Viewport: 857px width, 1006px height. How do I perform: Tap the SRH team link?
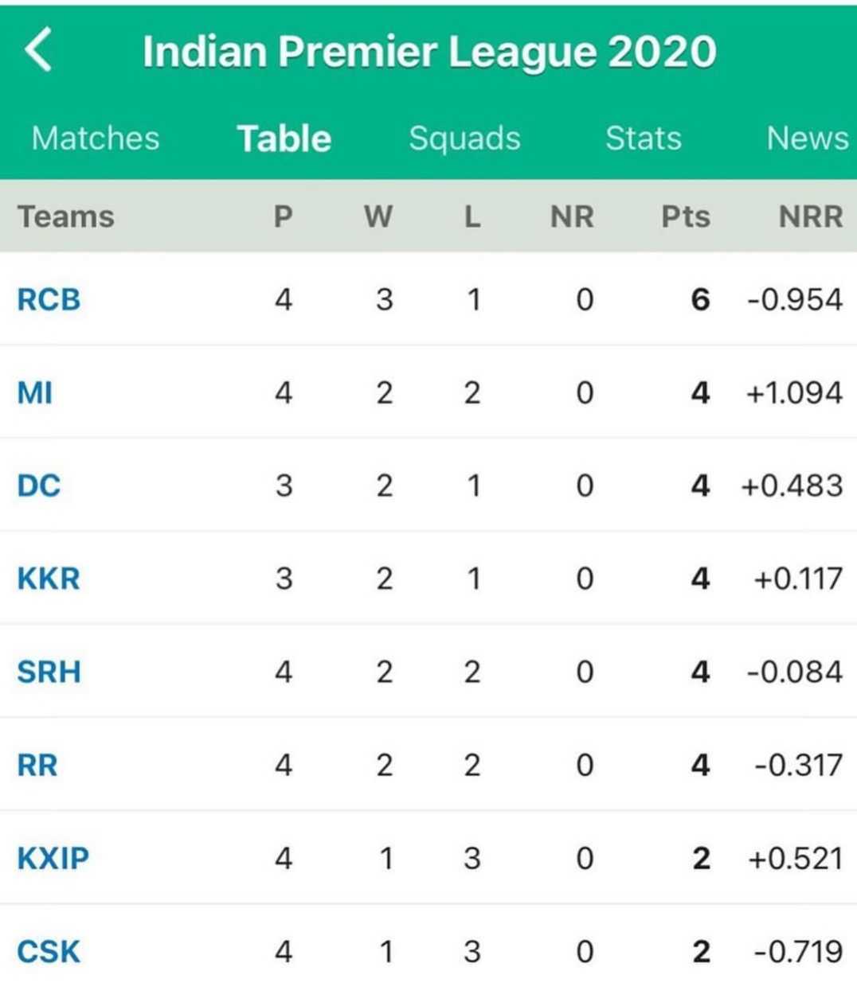tap(49, 672)
